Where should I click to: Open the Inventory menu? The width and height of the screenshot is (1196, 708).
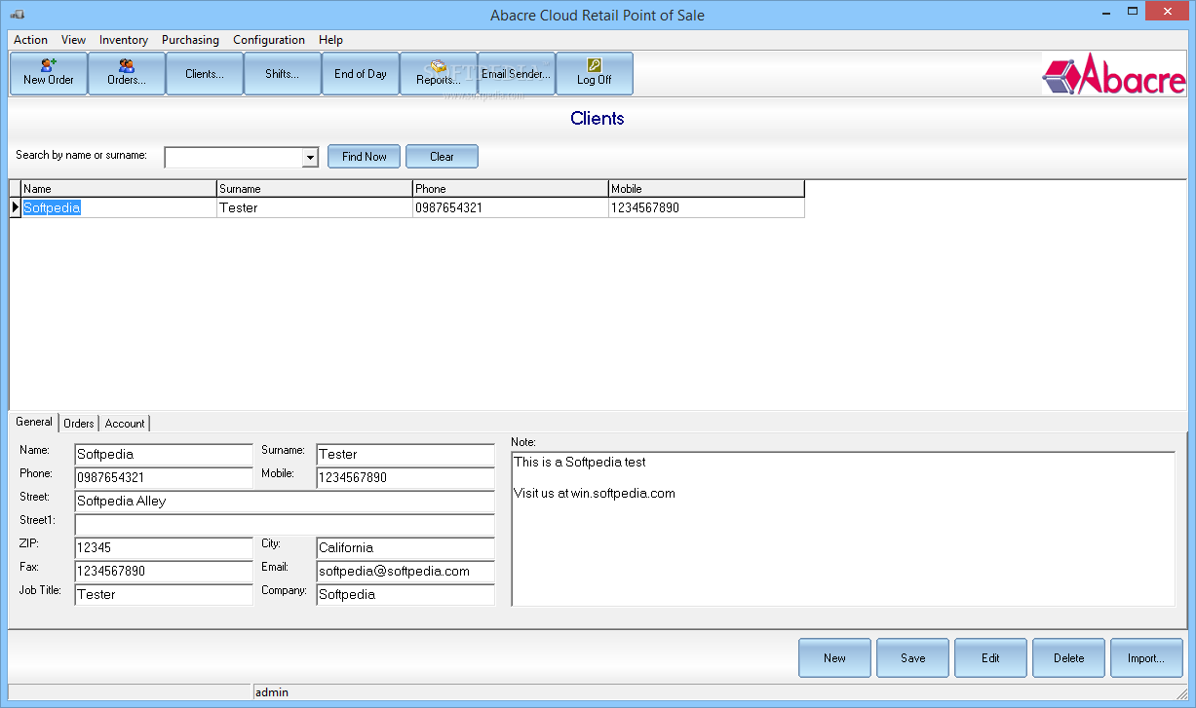(124, 40)
